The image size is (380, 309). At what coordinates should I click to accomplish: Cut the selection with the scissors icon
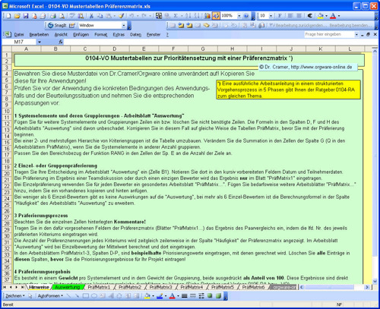point(91,16)
